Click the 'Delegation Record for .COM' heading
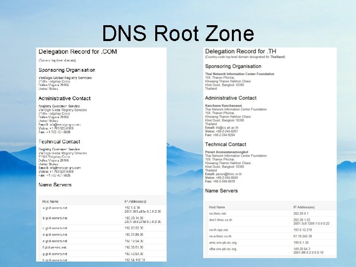Image resolution: width=356 pixels, height=267 pixels. (x=78, y=52)
